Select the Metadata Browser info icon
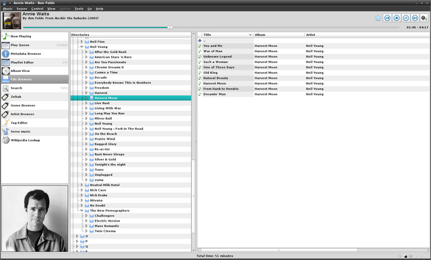Screen dimensions: 431x260 (x=5, y=54)
